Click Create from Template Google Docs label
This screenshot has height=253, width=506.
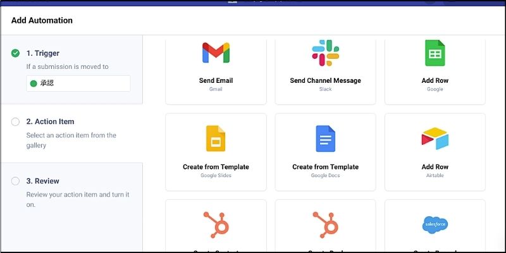[325, 167]
